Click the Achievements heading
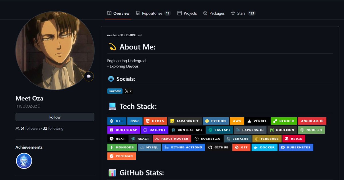 29,147
